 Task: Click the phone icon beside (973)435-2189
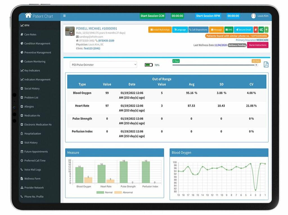[x=96, y=40]
